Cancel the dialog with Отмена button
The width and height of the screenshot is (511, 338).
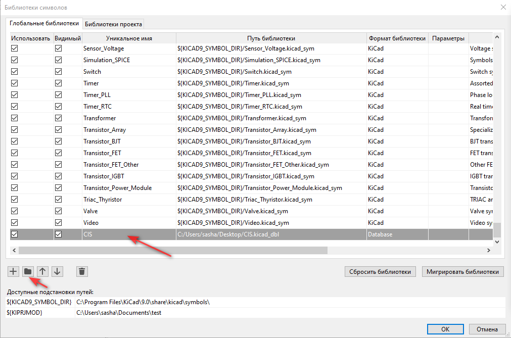pyautogui.click(x=486, y=329)
